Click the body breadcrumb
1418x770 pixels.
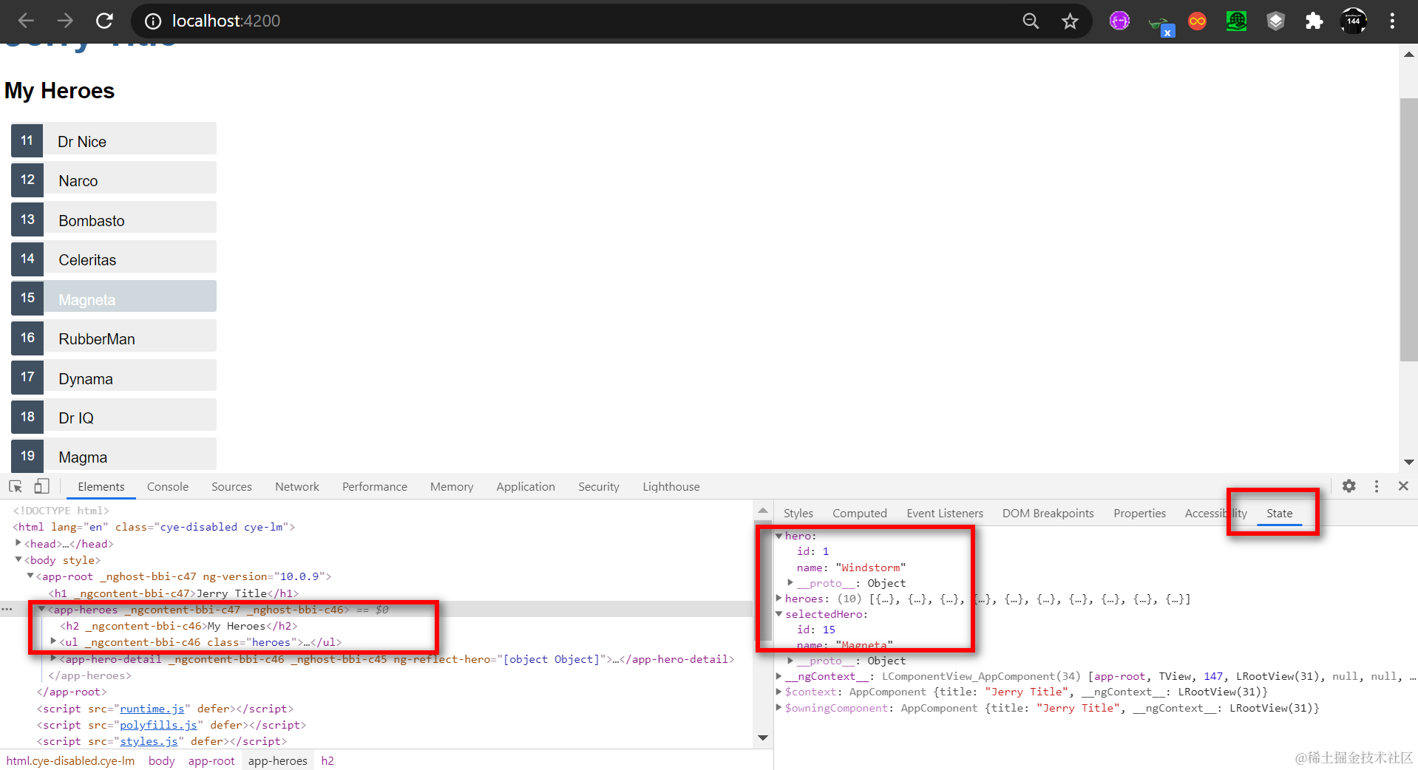[161, 761]
